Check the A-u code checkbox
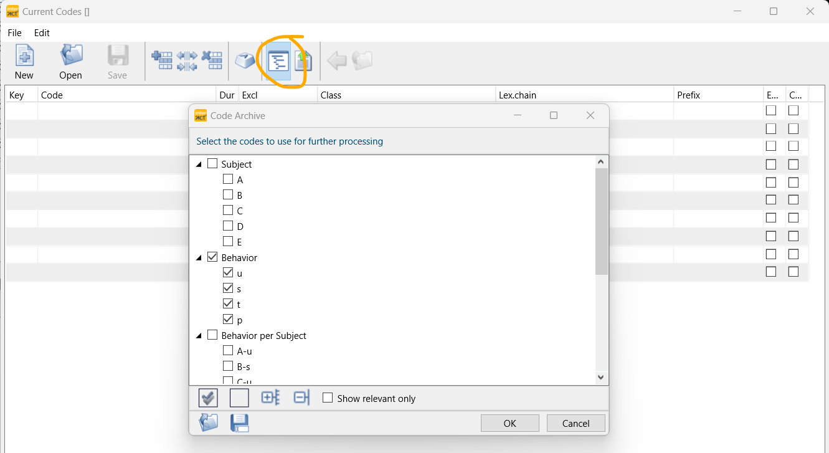This screenshot has width=829, height=453. tap(228, 351)
